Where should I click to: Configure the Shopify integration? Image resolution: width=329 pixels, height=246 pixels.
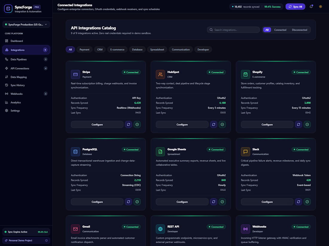point(267,124)
